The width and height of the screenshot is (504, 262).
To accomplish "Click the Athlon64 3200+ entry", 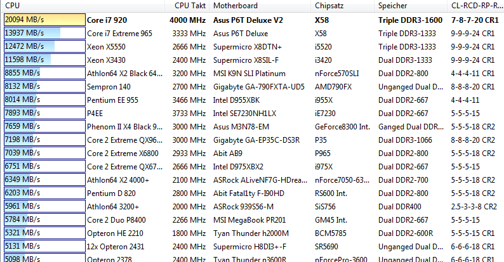I will click(x=113, y=207).
